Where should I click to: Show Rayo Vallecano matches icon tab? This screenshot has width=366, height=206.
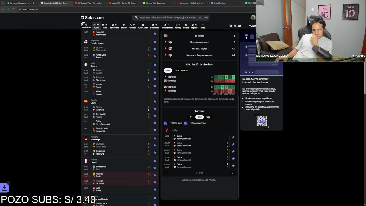pos(208,117)
